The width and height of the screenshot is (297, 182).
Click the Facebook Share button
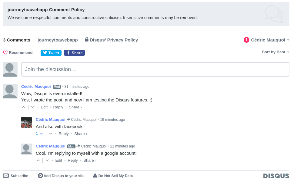[74, 53]
